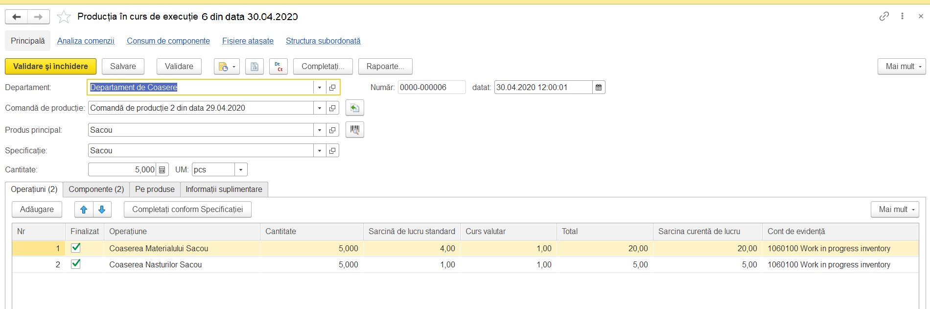The width and height of the screenshot is (930, 309).
Task: Open calculator for Cantitate
Action: [162, 170]
